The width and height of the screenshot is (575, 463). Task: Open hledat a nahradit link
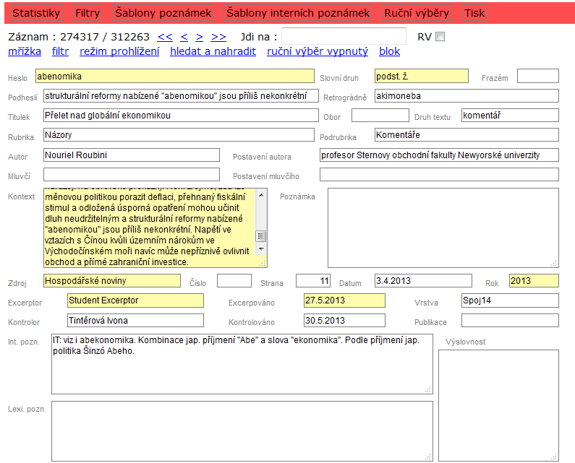point(213,51)
